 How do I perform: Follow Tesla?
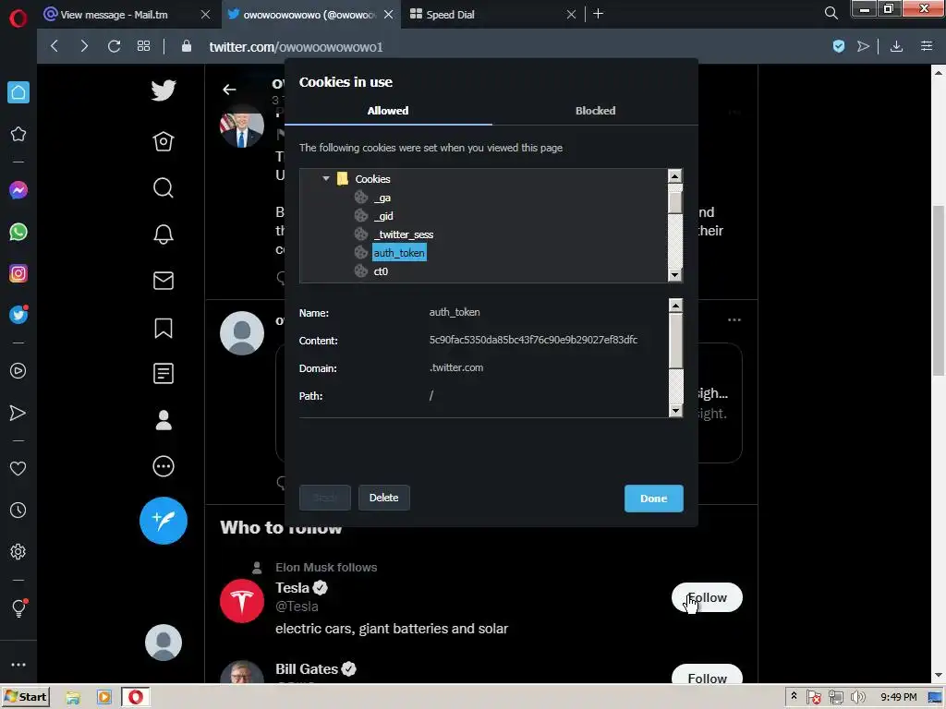tap(707, 597)
